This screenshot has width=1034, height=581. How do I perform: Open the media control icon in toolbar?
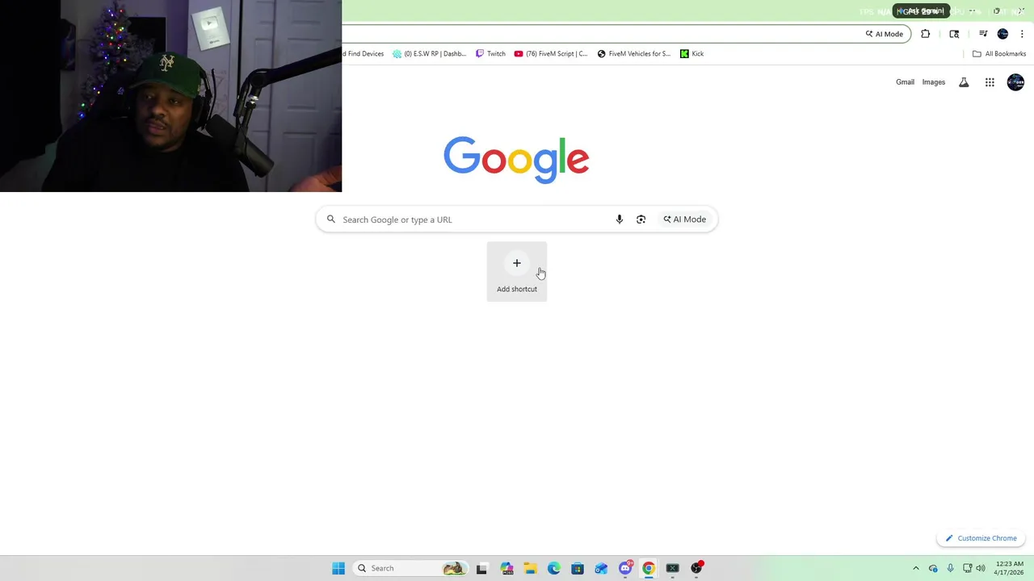983,34
